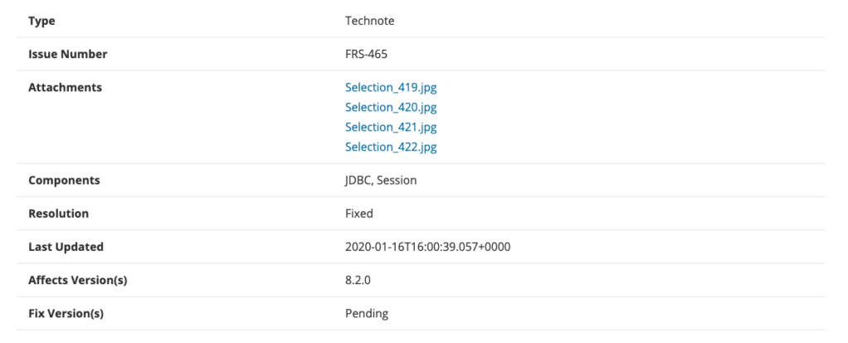Click the Last Updated timestamp value
The width and height of the screenshot is (848, 343).
427,247
